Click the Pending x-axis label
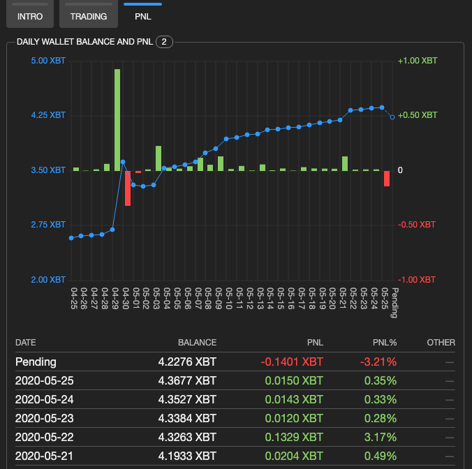 point(394,303)
